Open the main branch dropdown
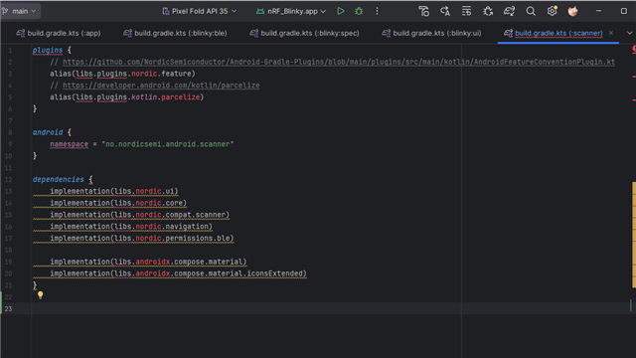 point(20,11)
